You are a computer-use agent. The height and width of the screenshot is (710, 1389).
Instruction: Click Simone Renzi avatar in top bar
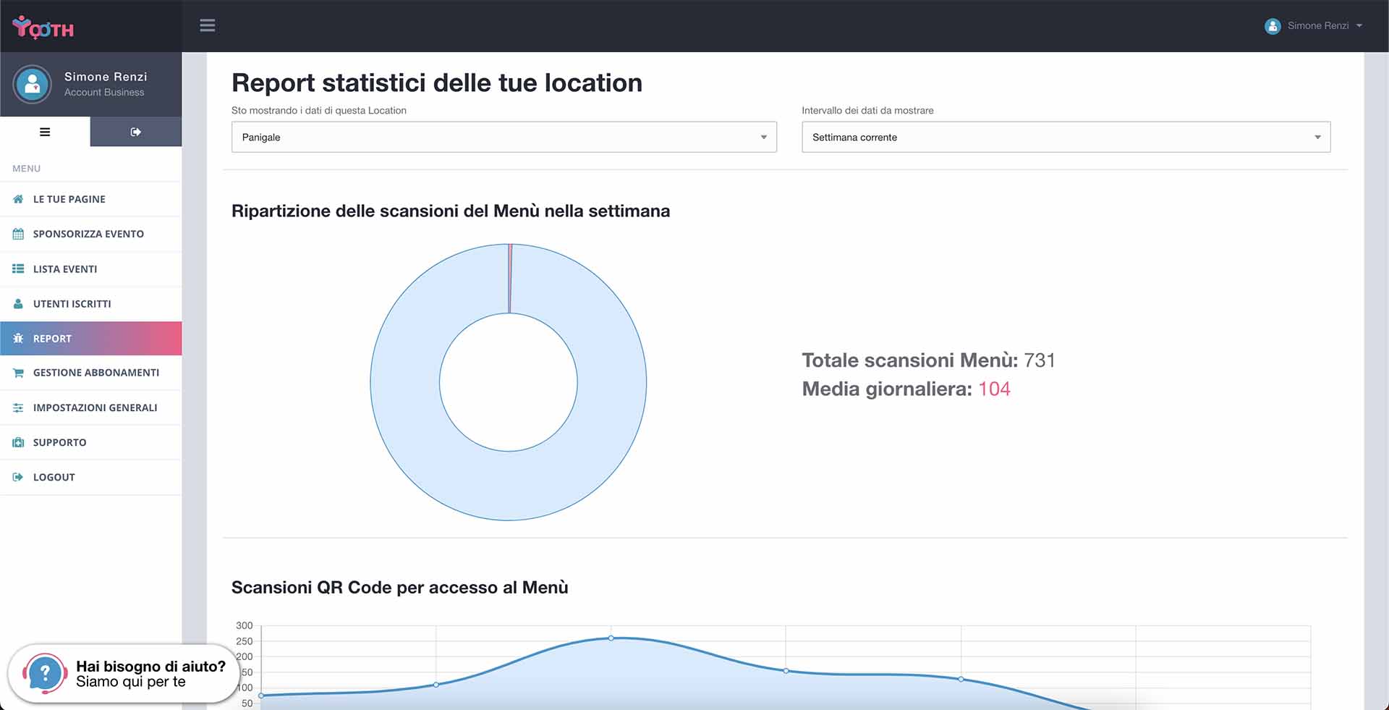1273,26
